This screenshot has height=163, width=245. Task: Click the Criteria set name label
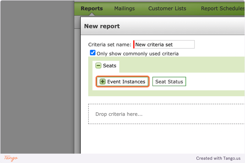110,45
